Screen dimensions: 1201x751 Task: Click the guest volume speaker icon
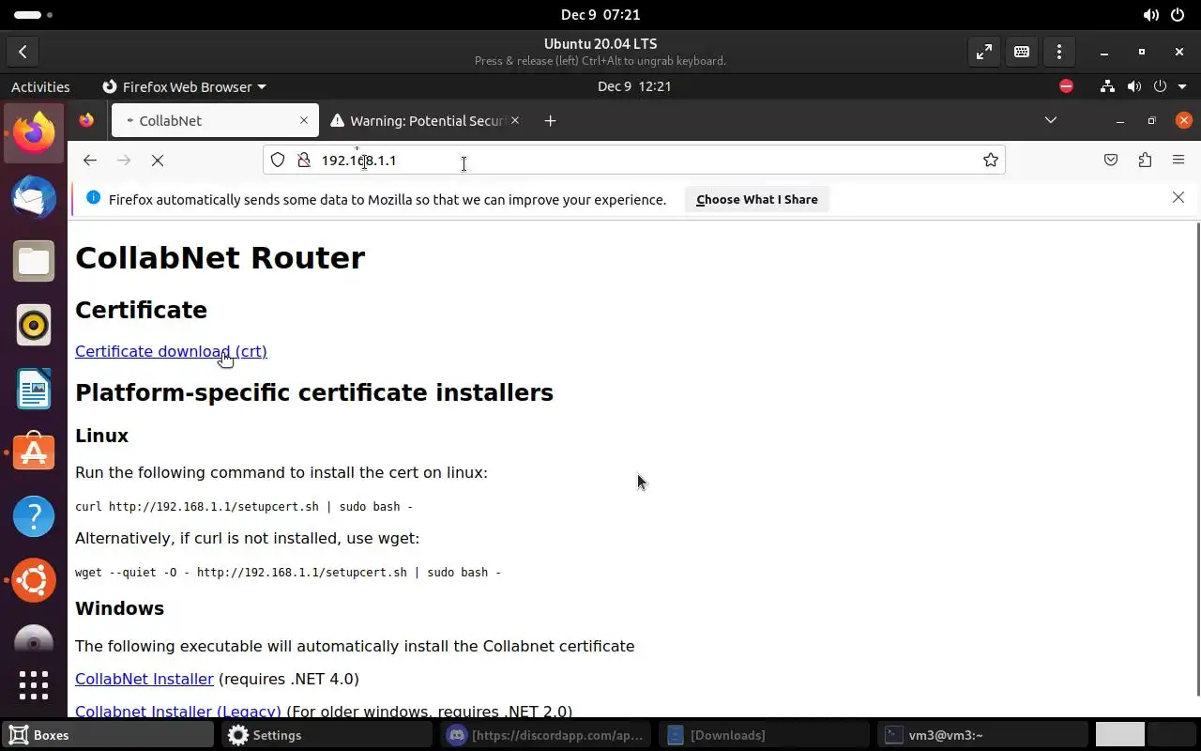pos(1134,86)
